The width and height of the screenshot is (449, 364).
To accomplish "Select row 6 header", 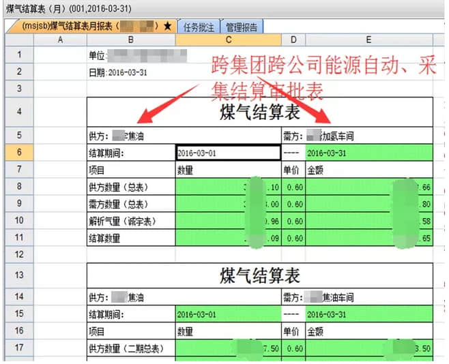I will coord(18,152).
